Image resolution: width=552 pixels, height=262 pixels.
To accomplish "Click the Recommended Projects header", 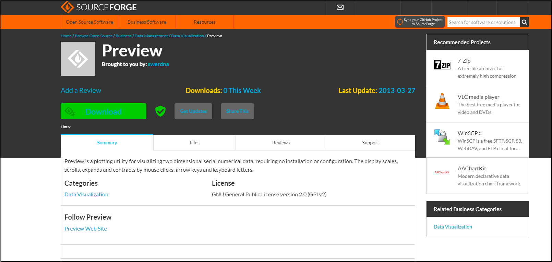I will [x=478, y=42].
